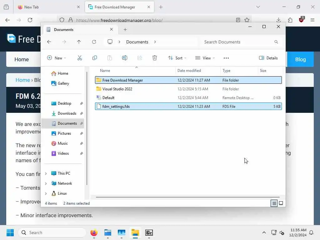Close the Documents Explorer tab
This screenshot has width=320, height=240.
point(112,29)
